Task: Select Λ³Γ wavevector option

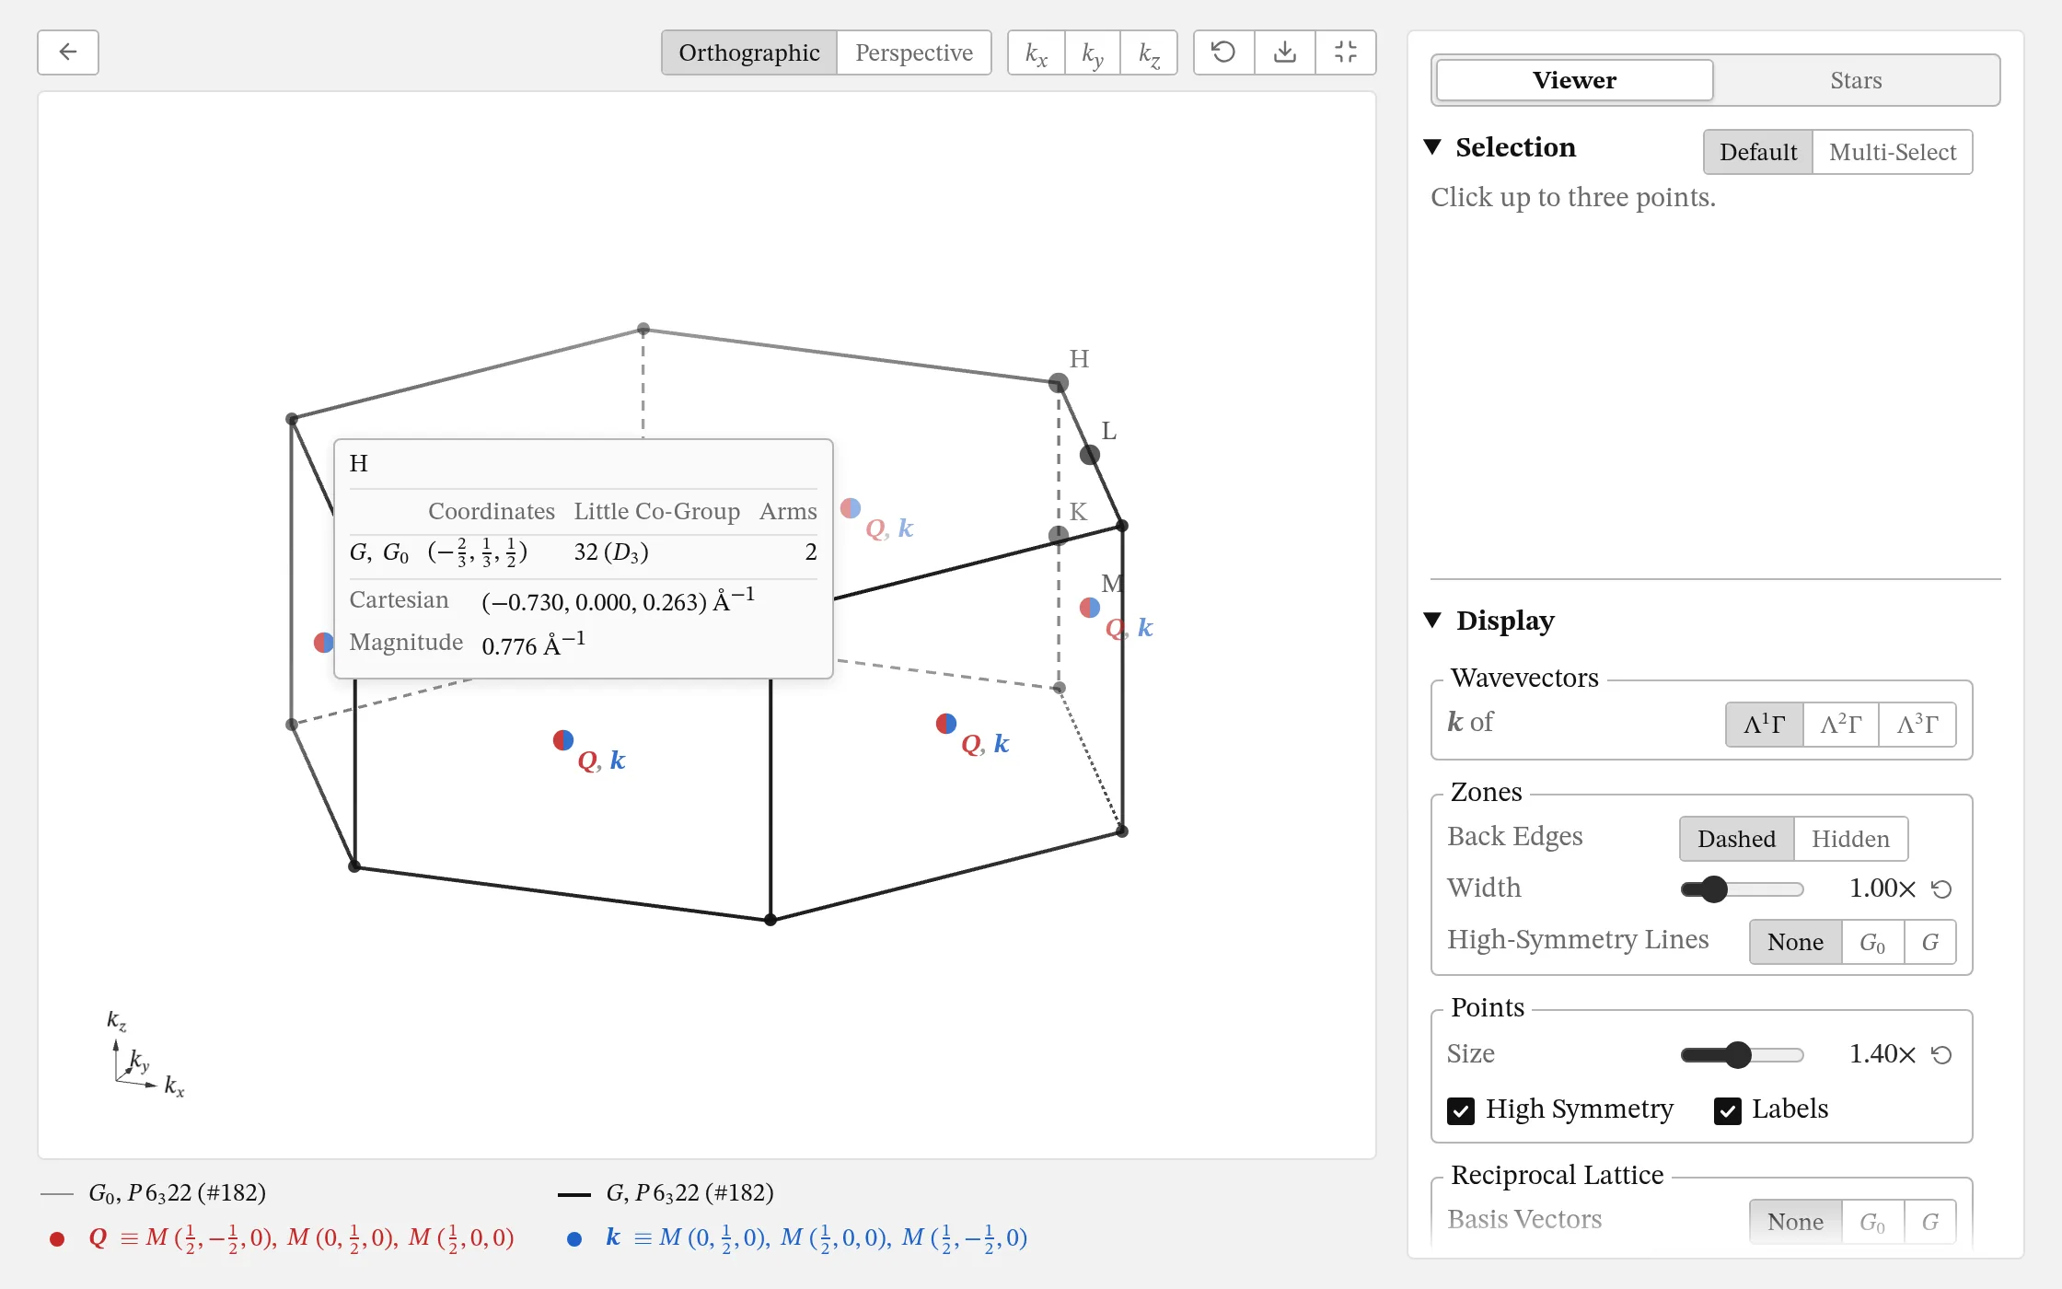Action: click(1917, 725)
